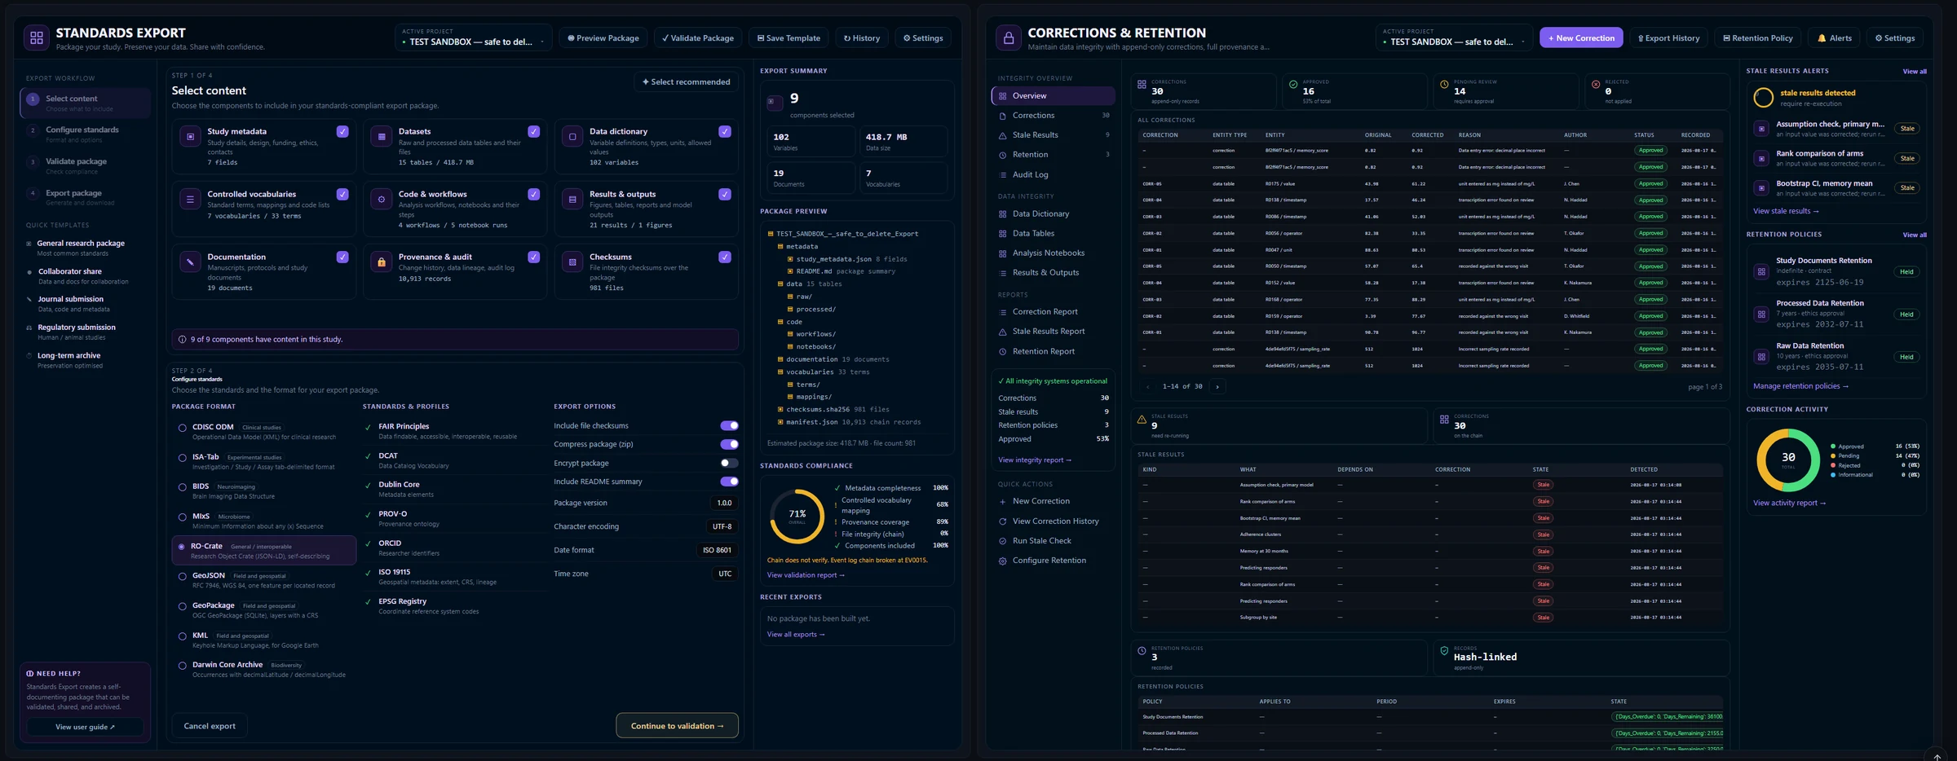Uncheck the Checksums component checkbox

pos(725,257)
